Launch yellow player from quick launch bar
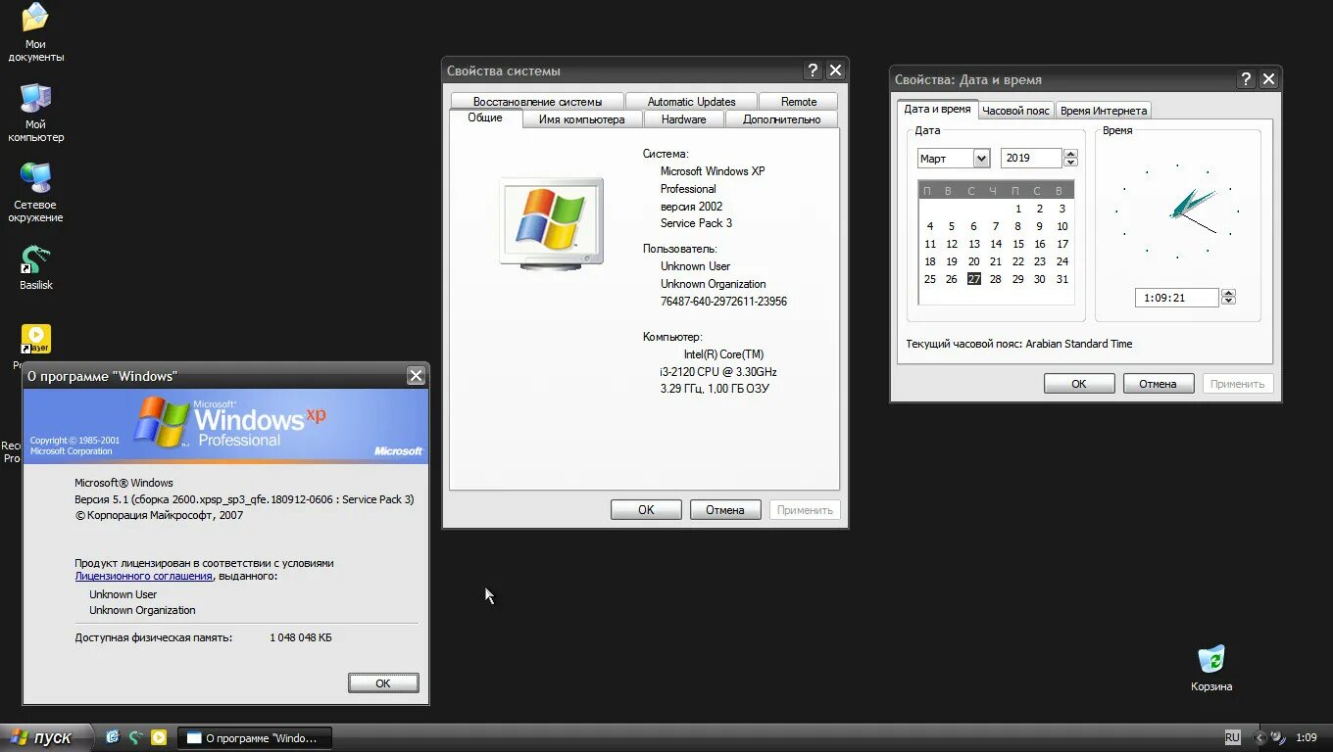The height and width of the screenshot is (752, 1333). tap(159, 737)
